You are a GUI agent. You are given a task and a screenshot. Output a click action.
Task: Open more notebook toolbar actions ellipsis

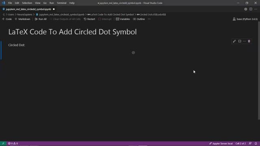coord(149,19)
